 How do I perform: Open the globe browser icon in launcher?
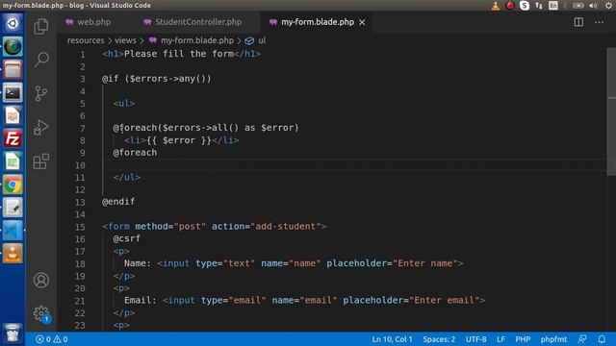(13, 47)
